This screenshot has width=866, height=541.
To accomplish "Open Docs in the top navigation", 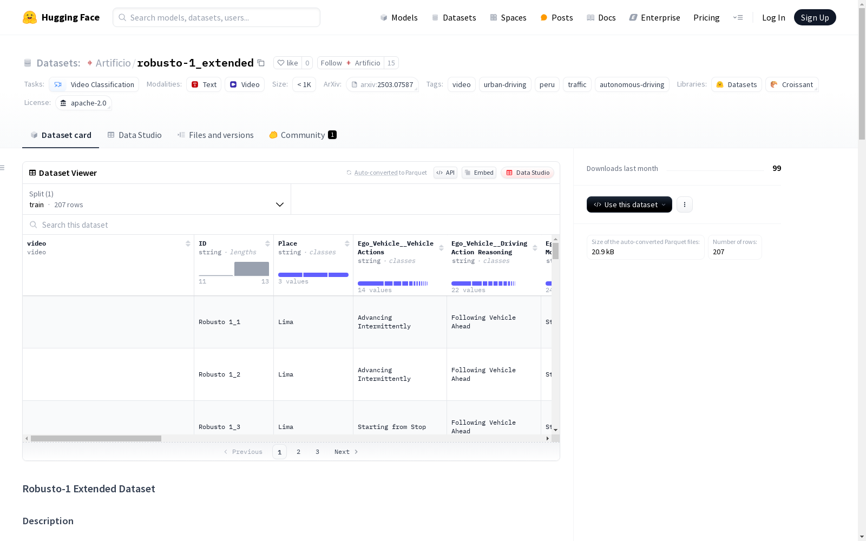I will (601, 17).
